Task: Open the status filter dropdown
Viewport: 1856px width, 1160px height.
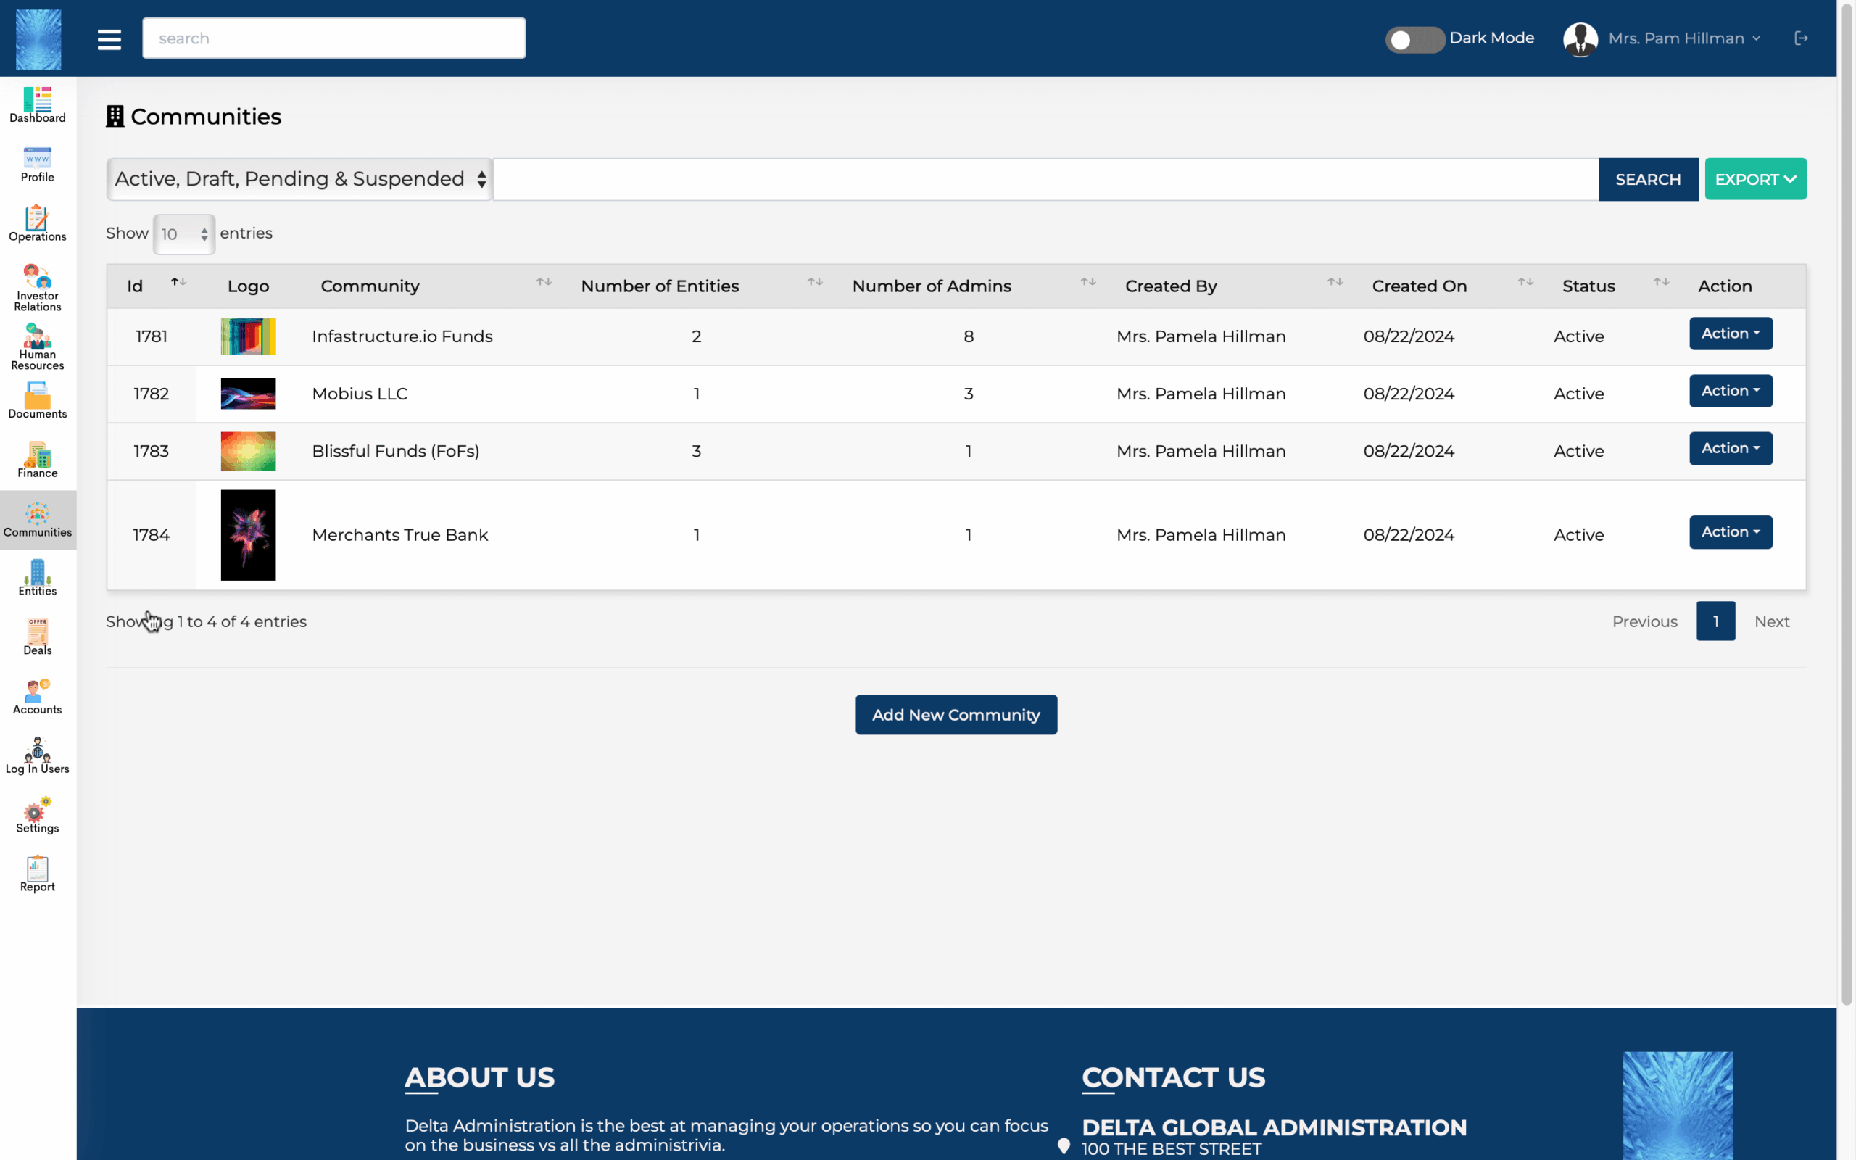Action: (x=300, y=179)
